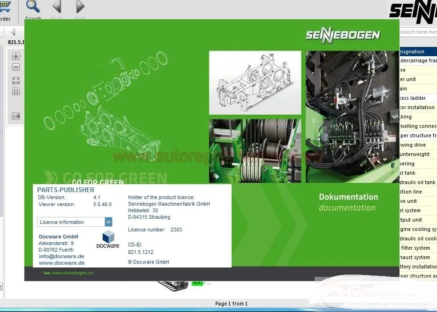The image size is (437, 312).
Task: Select the hydraulic oil cooling row
Action: point(418,238)
